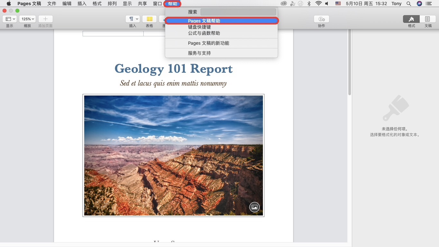Click 公式与函数帮助 menu entry
Image resolution: width=439 pixels, height=247 pixels.
(x=204, y=33)
